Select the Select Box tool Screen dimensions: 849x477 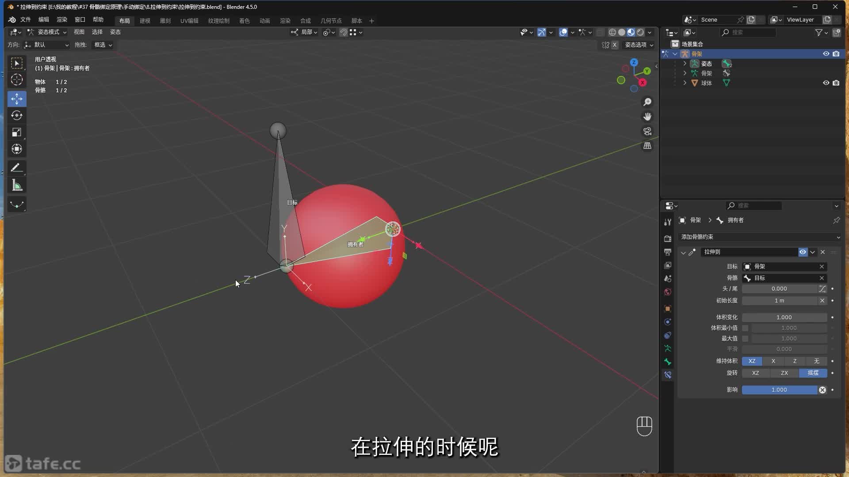pyautogui.click(x=17, y=64)
